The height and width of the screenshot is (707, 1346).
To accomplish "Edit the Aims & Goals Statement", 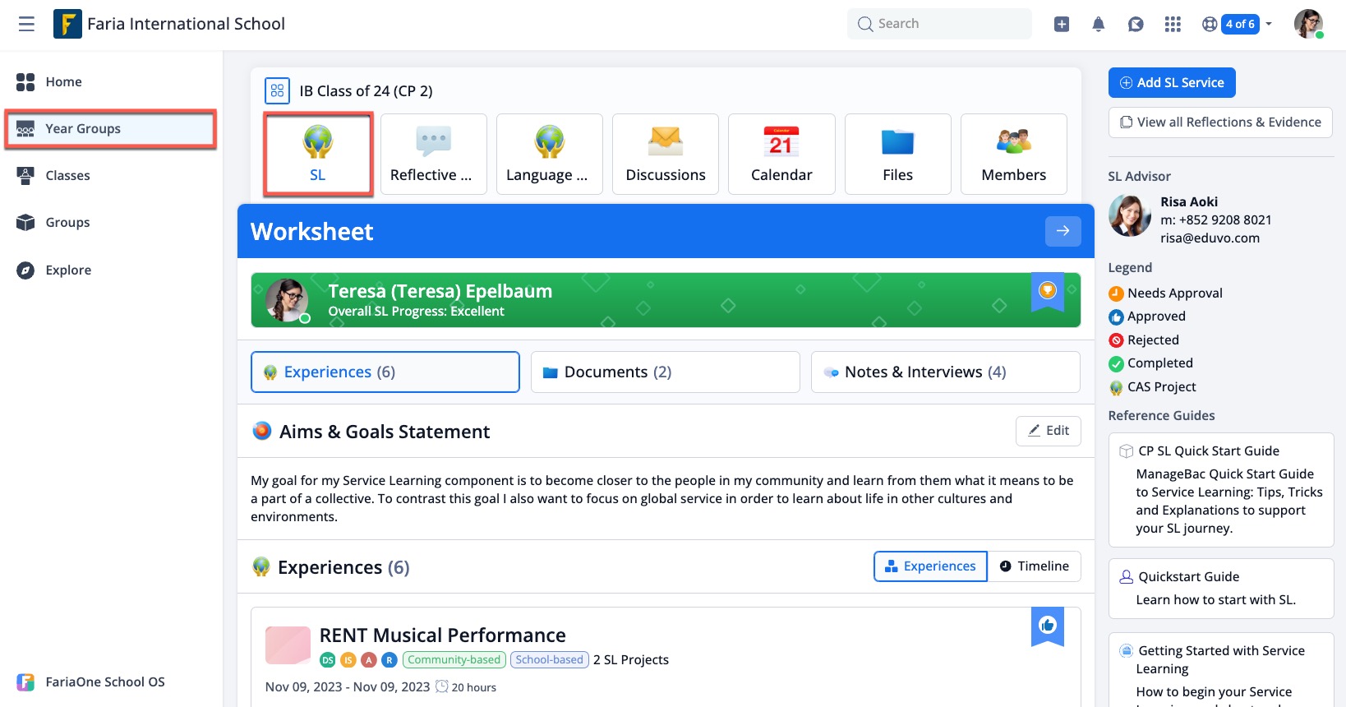I will 1048,431.
